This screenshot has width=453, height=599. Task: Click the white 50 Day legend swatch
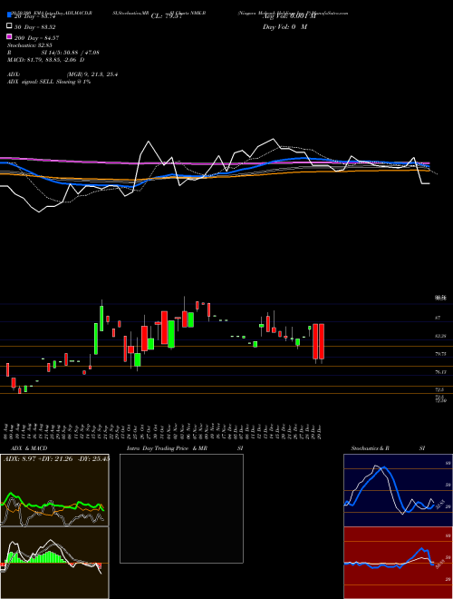(9, 26)
